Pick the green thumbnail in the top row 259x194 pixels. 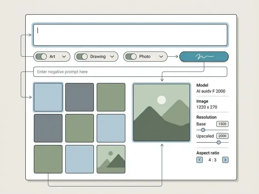111,97
